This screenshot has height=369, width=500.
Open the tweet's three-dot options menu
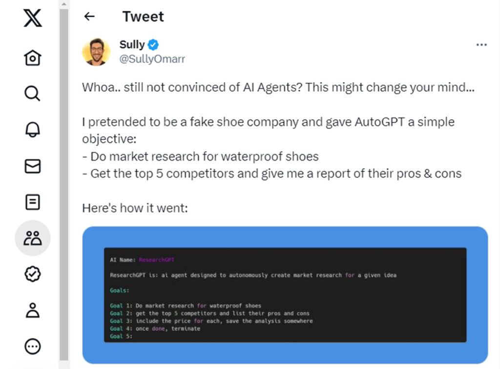(481, 44)
